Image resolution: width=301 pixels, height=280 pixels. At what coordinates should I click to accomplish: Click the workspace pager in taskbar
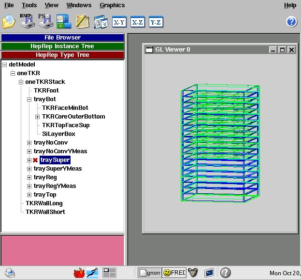(109, 273)
